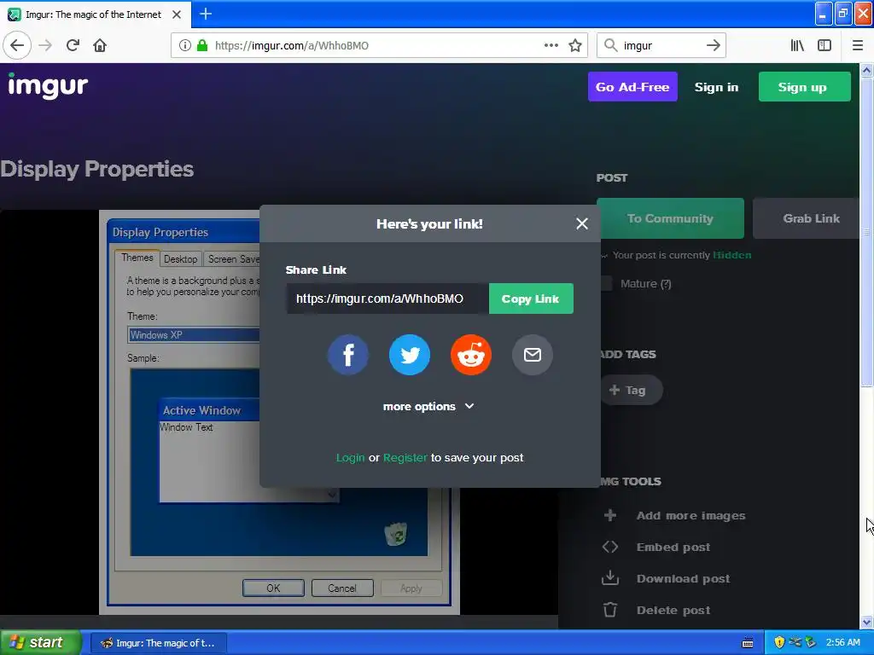The height and width of the screenshot is (655, 874).
Task: Click the green secure padlock icon
Action: (x=202, y=46)
